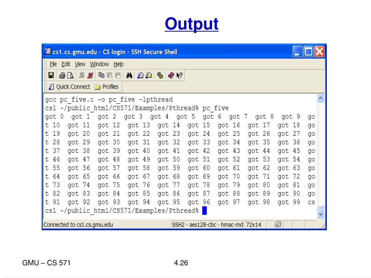Click the 'got 50' output text
Screen dimensions: 371x278
pyautogui.click(x=169, y=159)
